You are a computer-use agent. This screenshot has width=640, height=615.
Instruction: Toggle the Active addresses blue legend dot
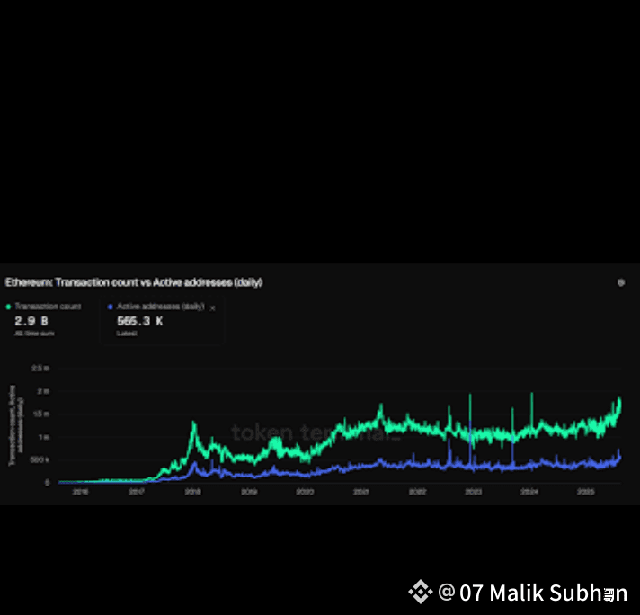click(x=111, y=307)
